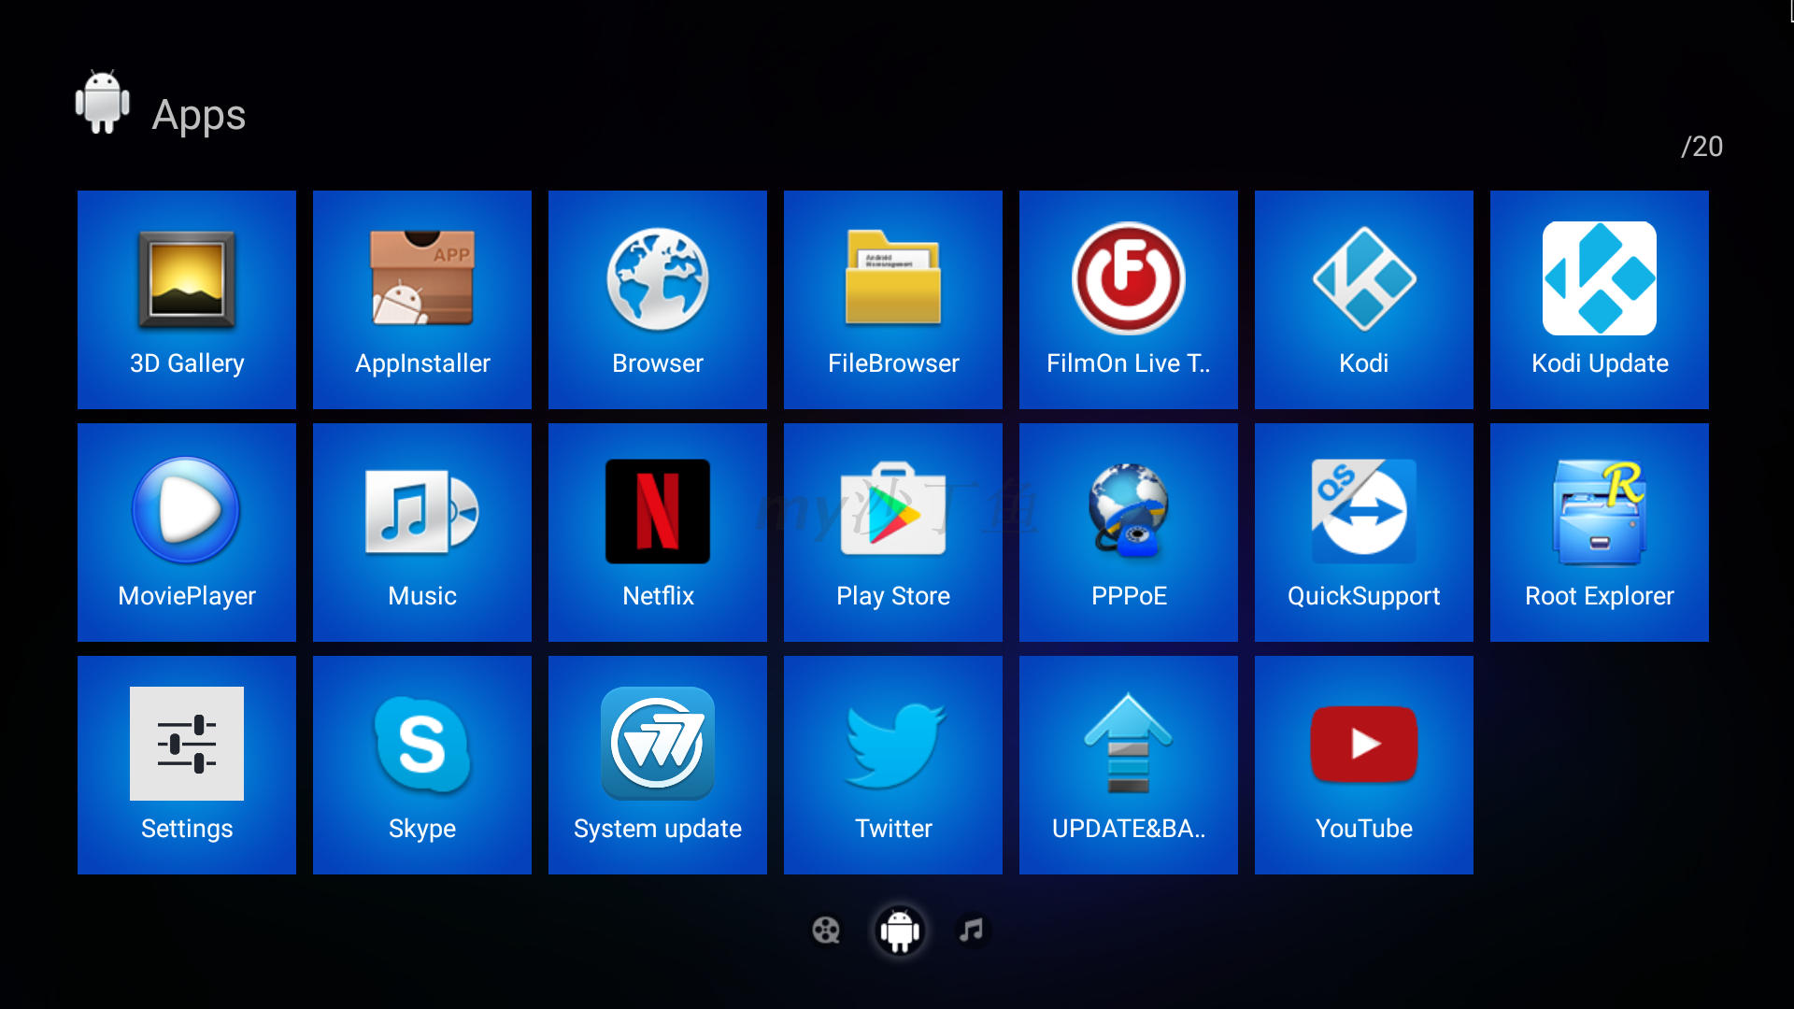Image resolution: width=1794 pixels, height=1009 pixels.
Task: Open FileBrowser folder app
Action: pos(893,300)
